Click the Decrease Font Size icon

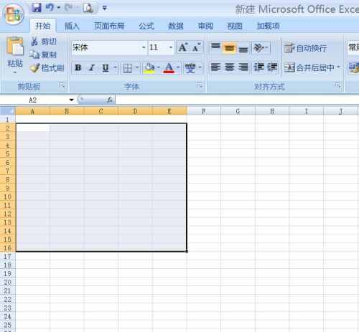(x=197, y=47)
